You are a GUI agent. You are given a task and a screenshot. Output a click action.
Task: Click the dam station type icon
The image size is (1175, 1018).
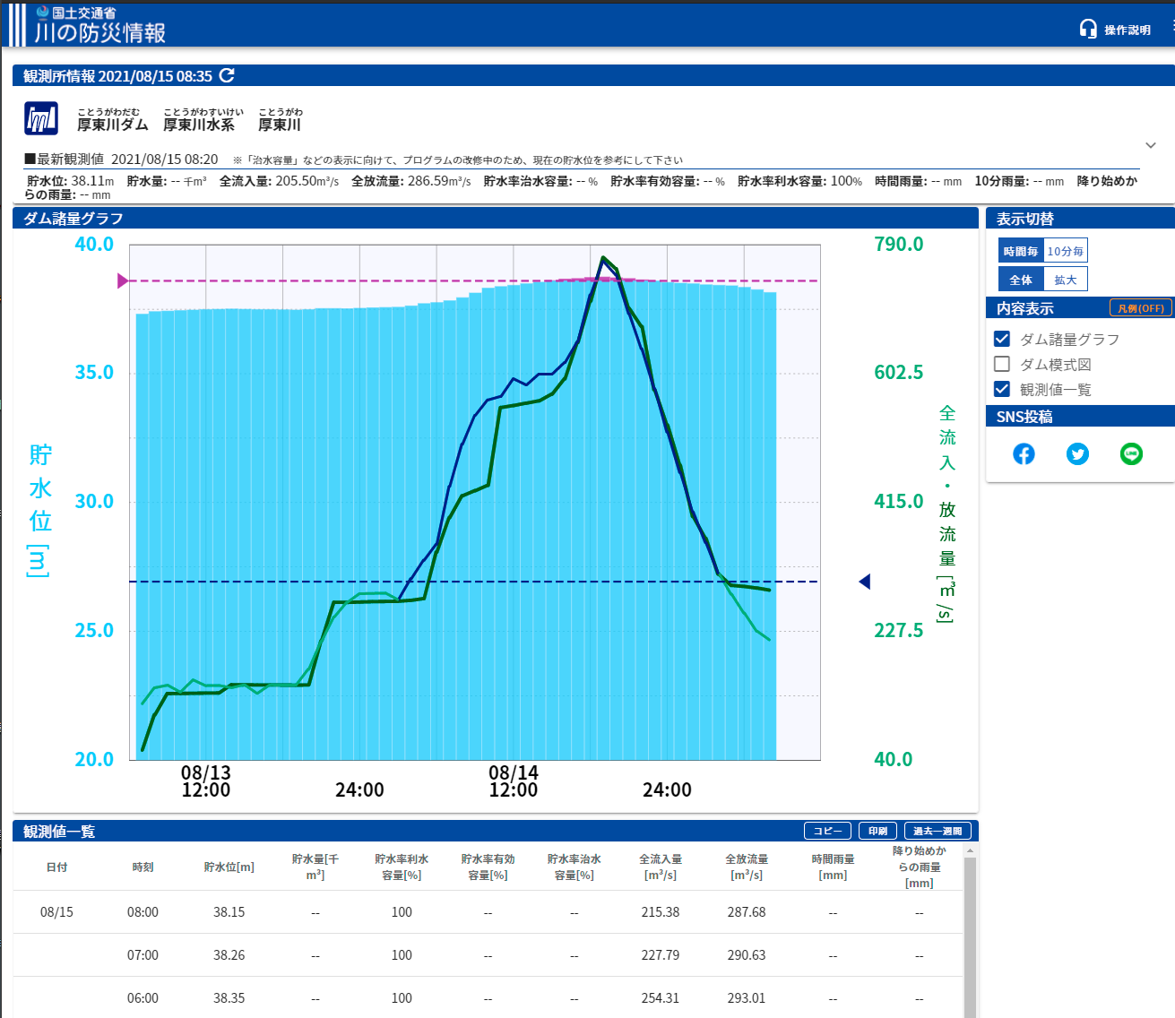pyautogui.click(x=41, y=118)
